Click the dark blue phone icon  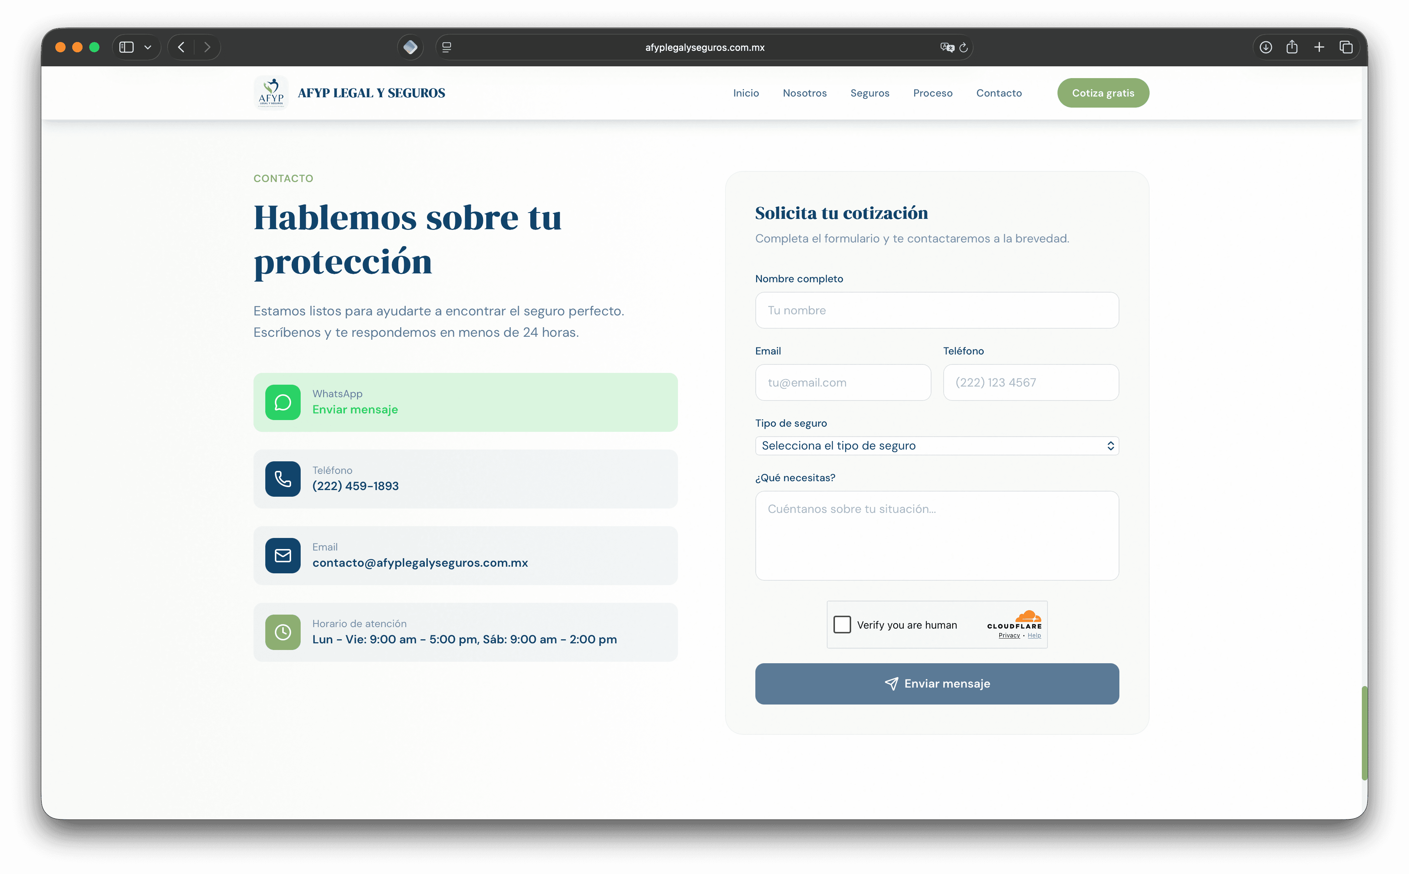pos(283,479)
